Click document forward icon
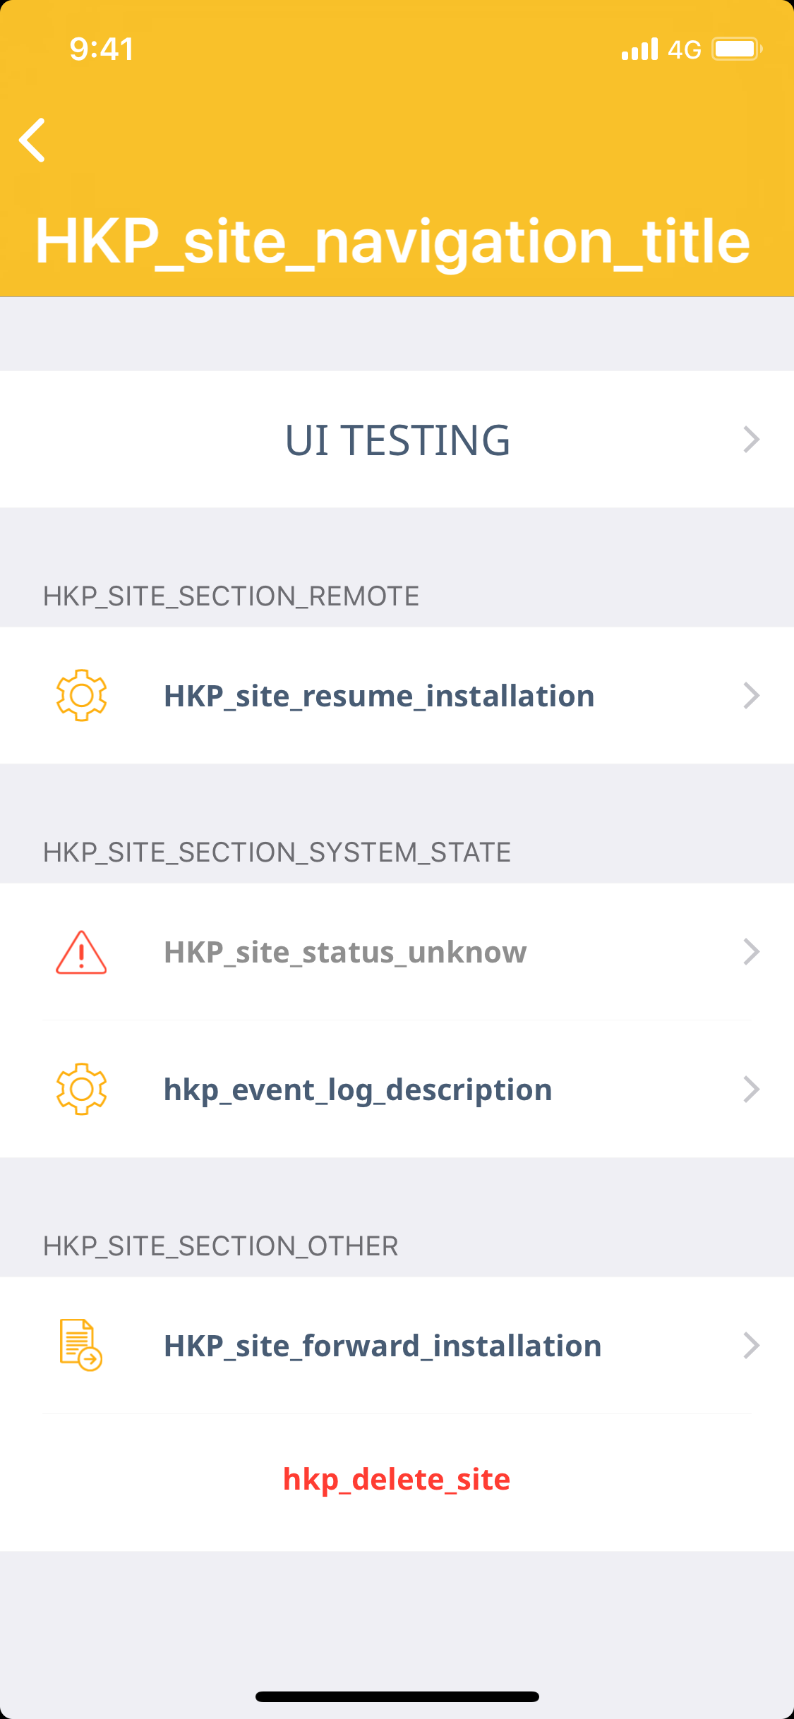The image size is (794, 1719). (x=80, y=1345)
